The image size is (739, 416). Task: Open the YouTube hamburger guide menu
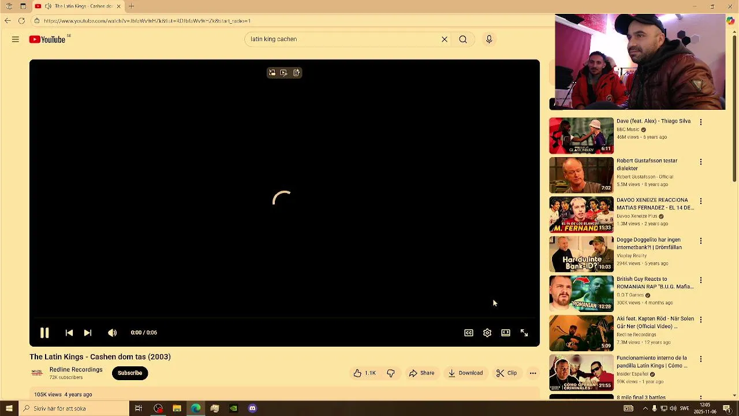[16, 39]
